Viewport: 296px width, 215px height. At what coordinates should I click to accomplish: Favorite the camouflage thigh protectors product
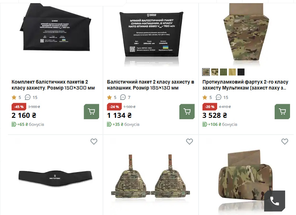point(190,142)
